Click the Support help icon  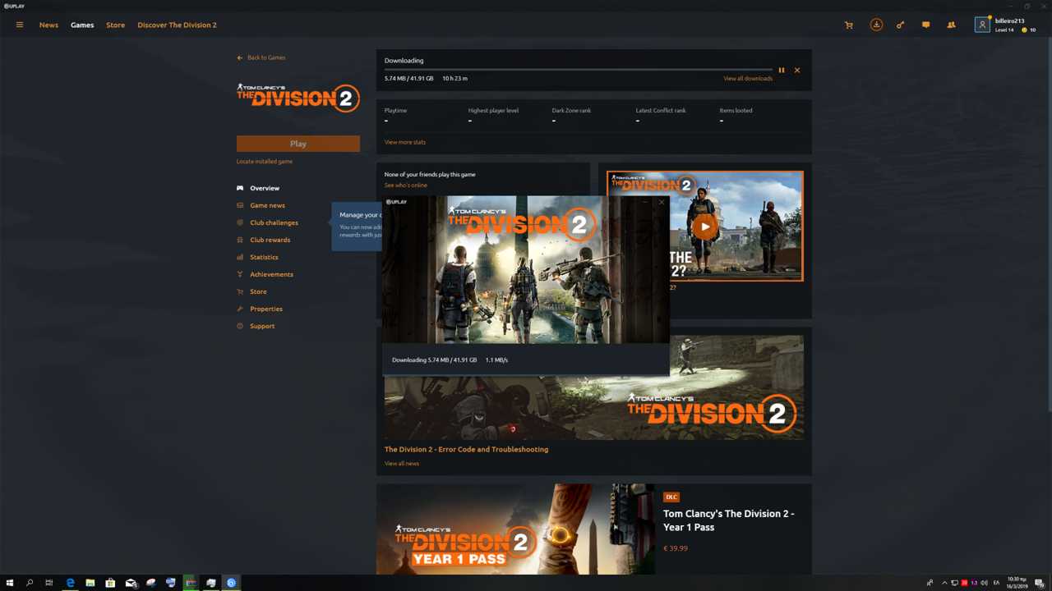240,326
